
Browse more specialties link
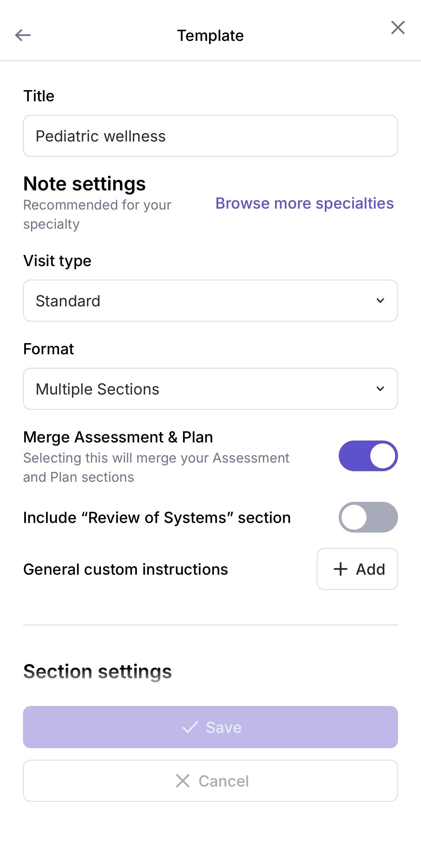[x=304, y=203]
